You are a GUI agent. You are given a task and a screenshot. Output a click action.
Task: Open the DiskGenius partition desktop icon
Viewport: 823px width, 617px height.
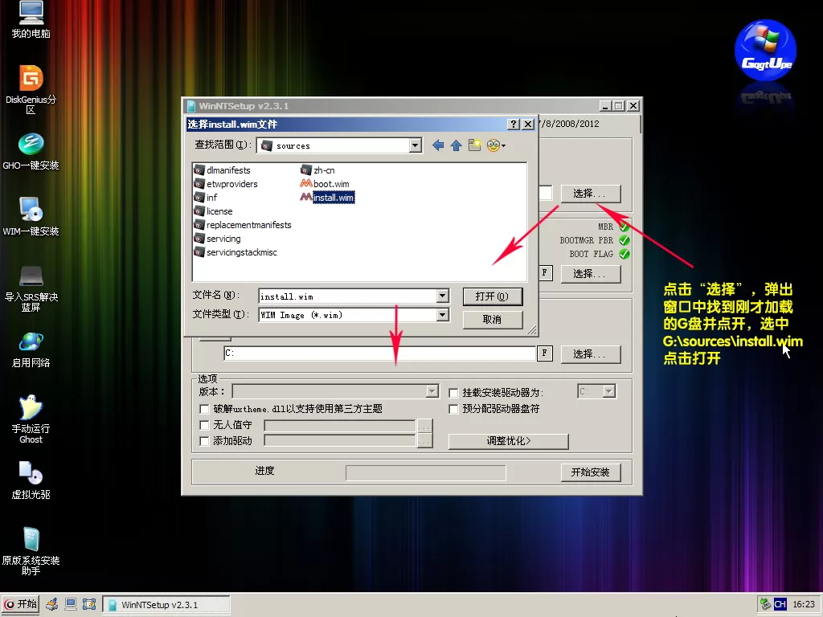tap(31, 80)
